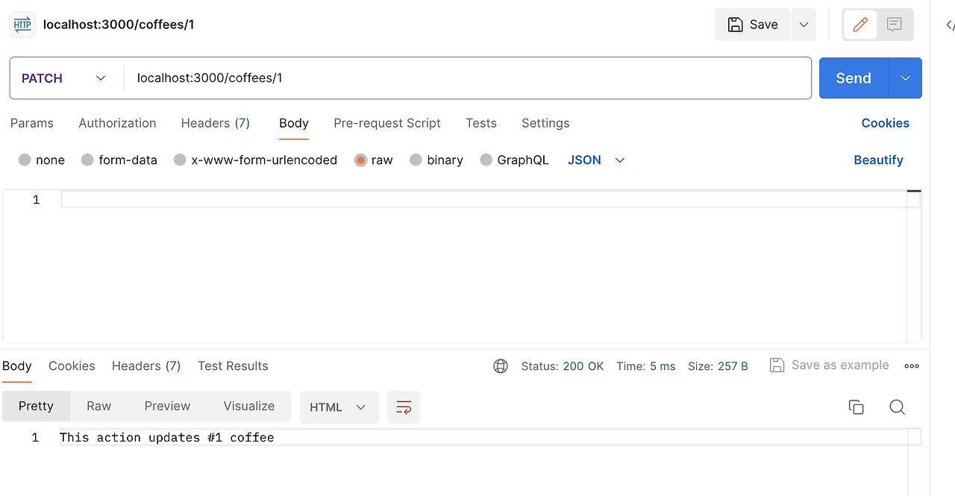Expand the Send options arrow
955x496 pixels.
(x=906, y=78)
